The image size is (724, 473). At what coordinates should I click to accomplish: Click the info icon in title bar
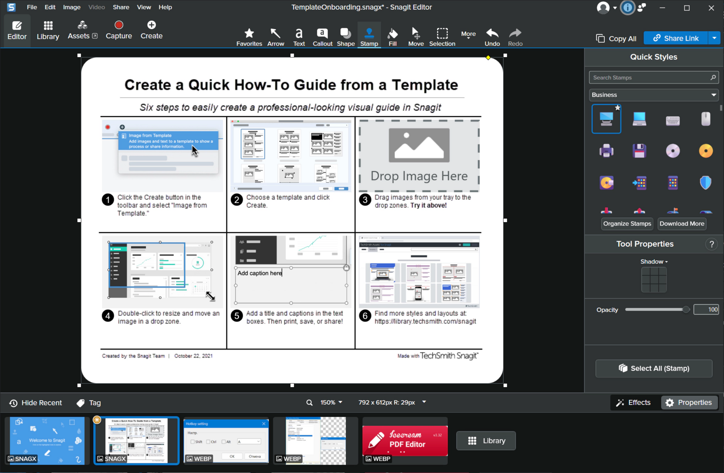pos(627,7)
